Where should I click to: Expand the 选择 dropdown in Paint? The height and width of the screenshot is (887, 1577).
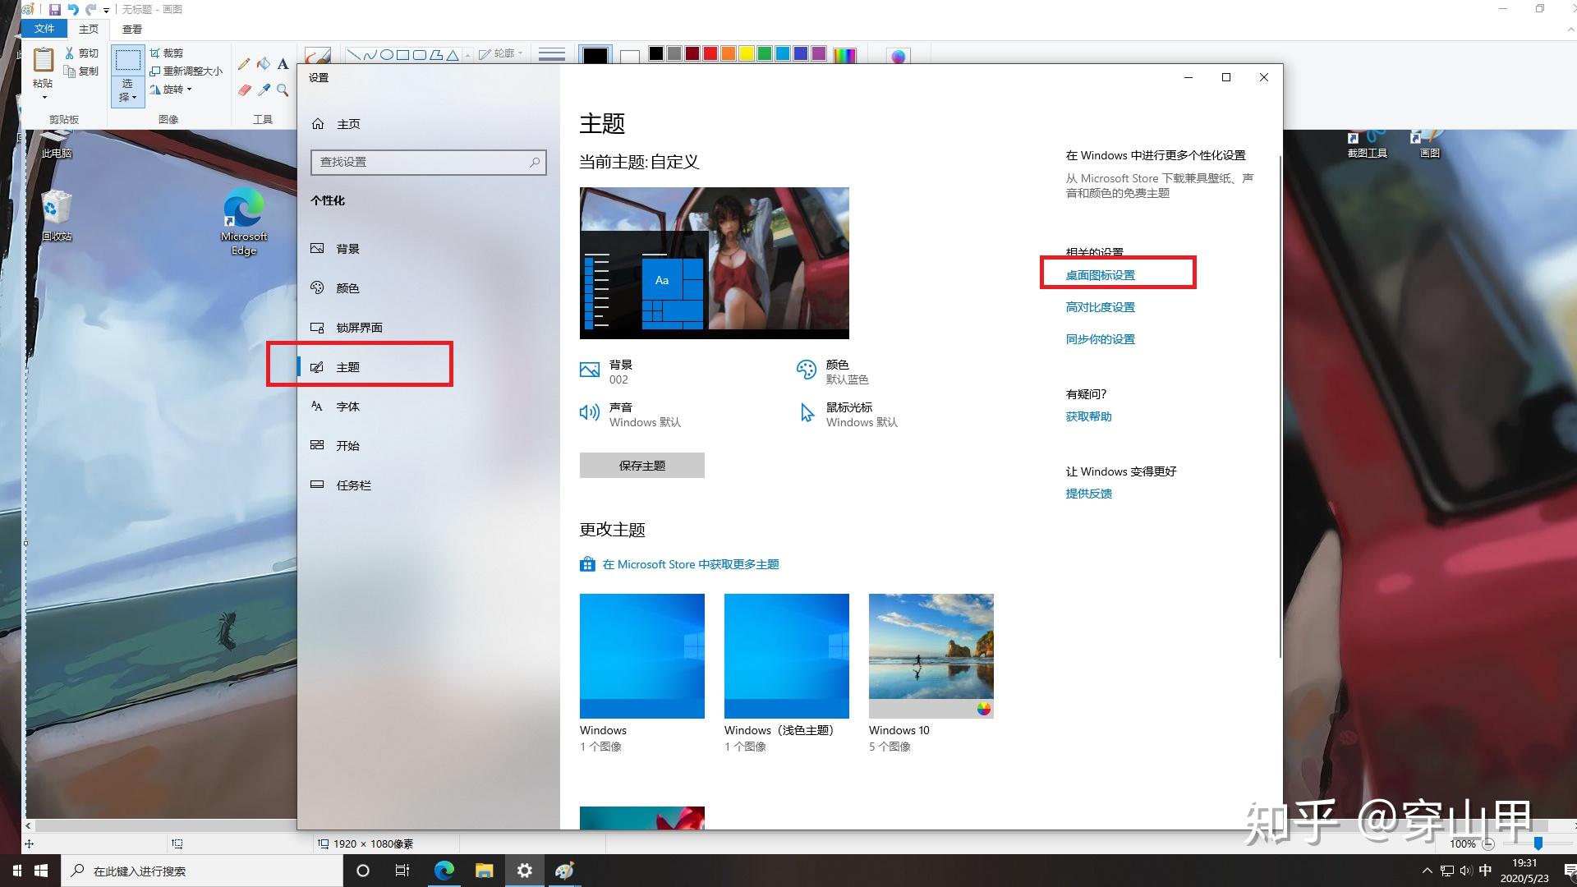pyautogui.click(x=127, y=91)
